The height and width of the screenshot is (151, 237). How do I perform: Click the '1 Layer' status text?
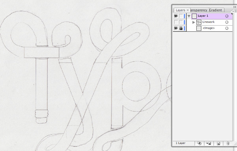pyautogui.click(x=181, y=143)
